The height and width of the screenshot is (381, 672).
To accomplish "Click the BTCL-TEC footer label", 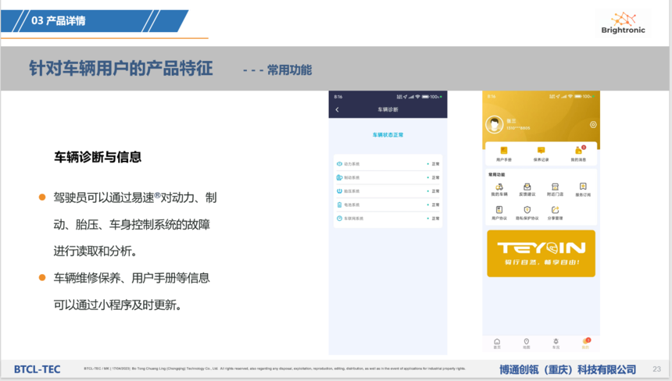I will tap(38, 369).
